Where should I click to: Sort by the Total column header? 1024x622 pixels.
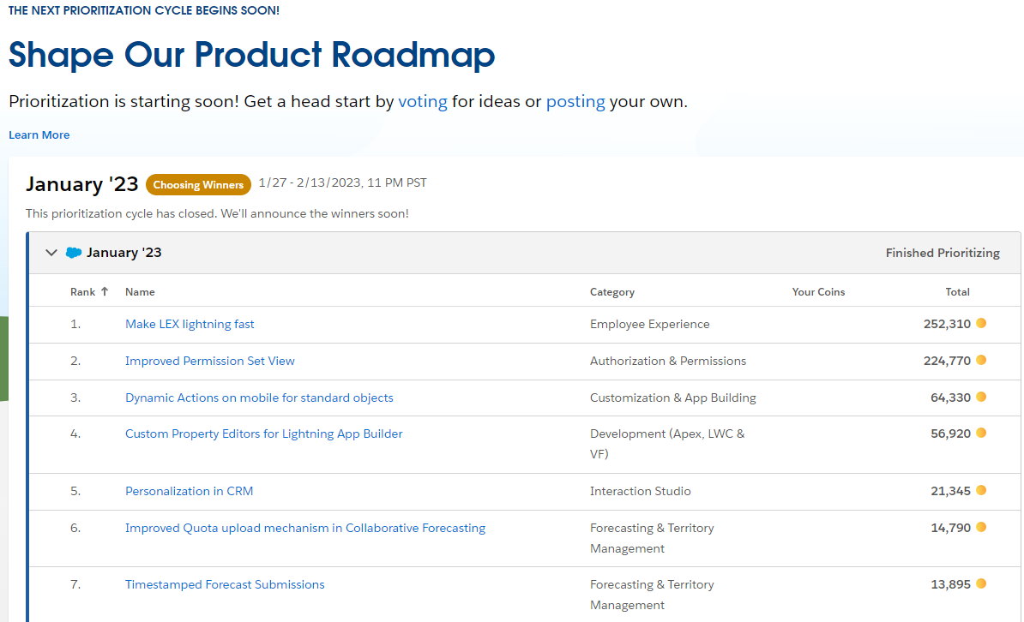pos(957,292)
